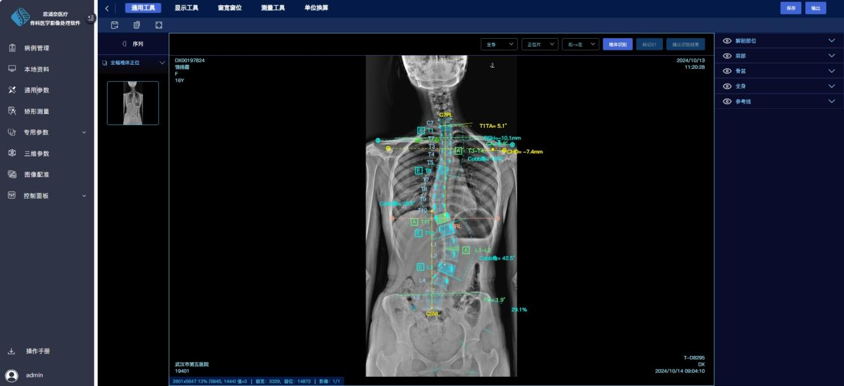Expand the 全身 section chevron in right panel
The height and width of the screenshot is (386, 844).
832,86
